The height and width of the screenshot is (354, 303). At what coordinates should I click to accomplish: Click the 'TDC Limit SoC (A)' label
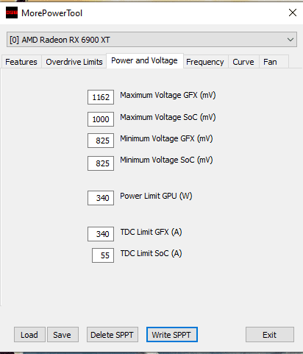click(x=151, y=253)
